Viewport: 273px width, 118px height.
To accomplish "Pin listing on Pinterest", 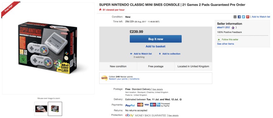I will click(248, 17).
